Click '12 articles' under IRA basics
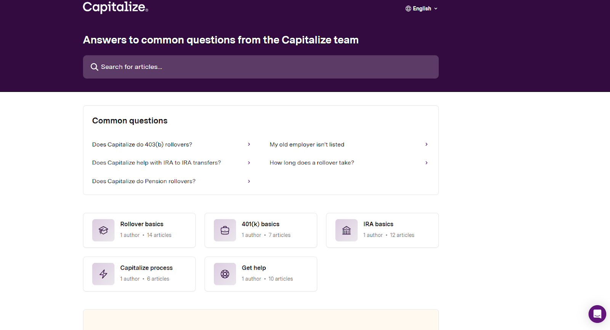Screen dimensions: 610x330 (402, 235)
